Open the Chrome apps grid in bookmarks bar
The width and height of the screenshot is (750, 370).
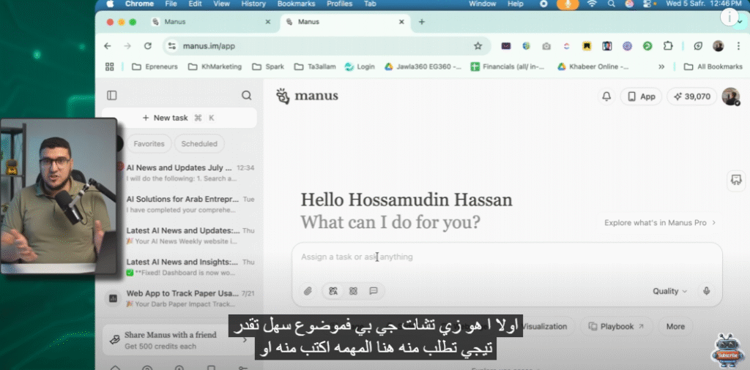click(x=110, y=67)
